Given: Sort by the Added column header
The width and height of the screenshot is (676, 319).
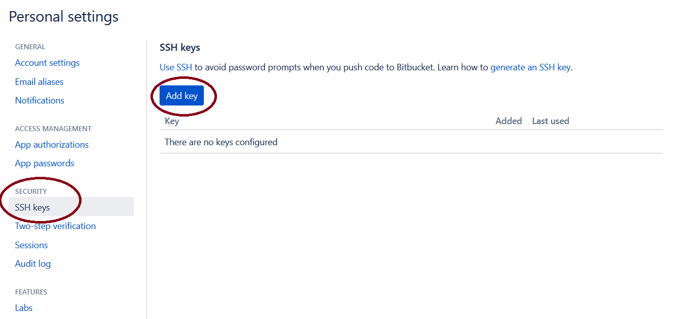Looking at the screenshot, I should 508,121.
